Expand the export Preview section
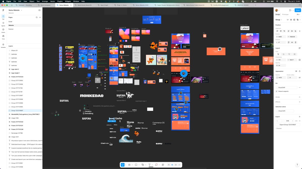The image size is (302, 169). click(x=278, y=128)
